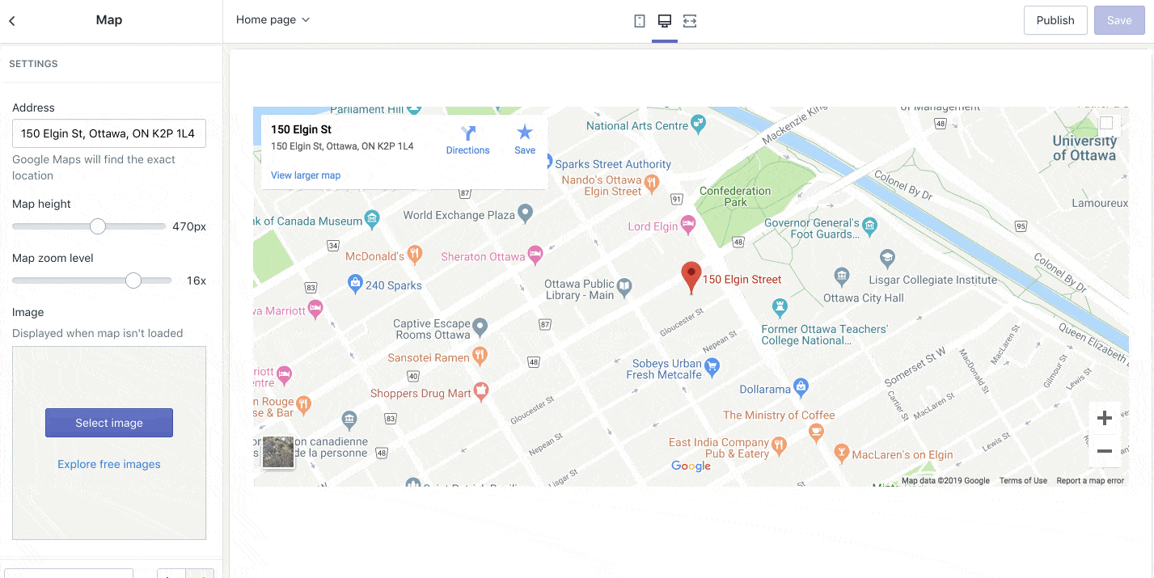1154x578 pixels.
Task: Click into the Address input field
Action: point(109,133)
